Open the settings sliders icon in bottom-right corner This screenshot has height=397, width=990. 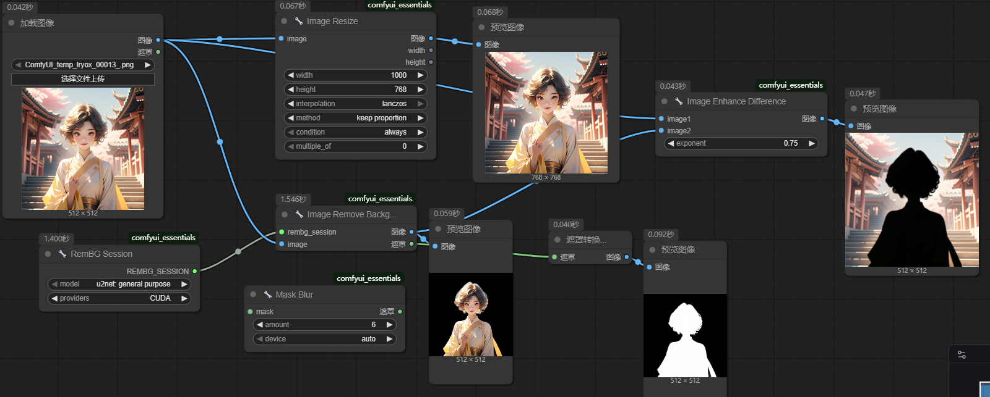click(962, 355)
